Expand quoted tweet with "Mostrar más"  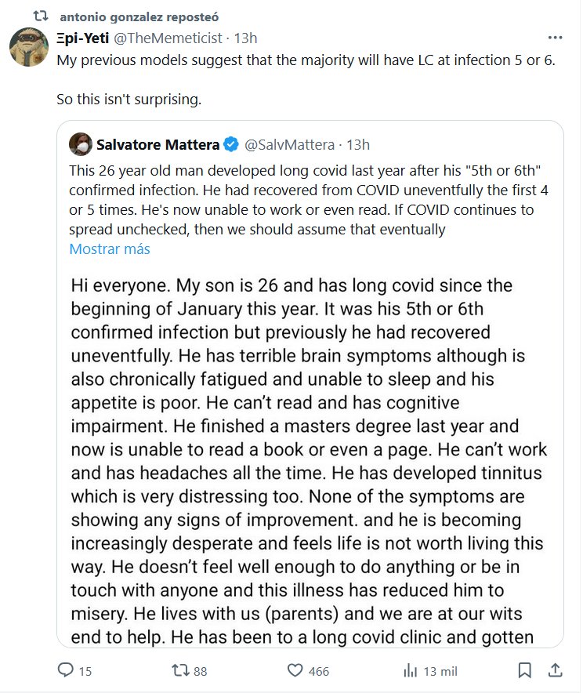(109, 249)
